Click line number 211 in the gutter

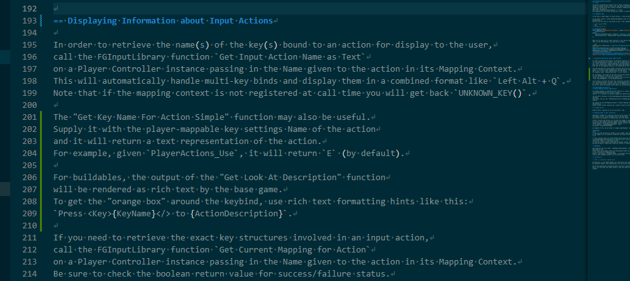(30, 237)
